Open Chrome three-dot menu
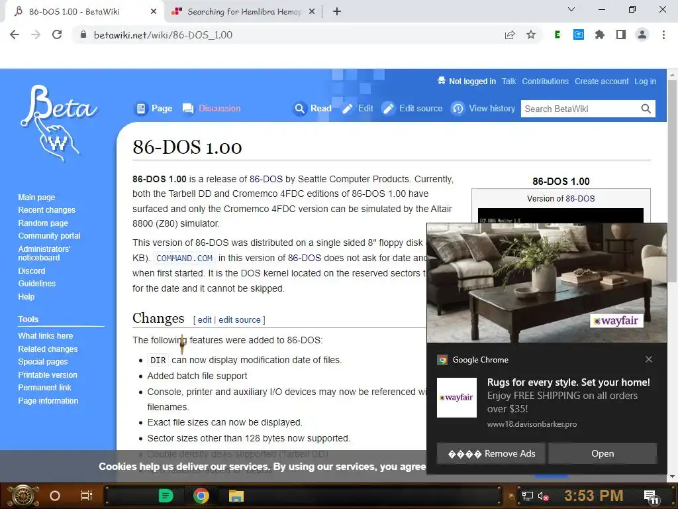The width and height of the screenshot is (678, 509). (x=663, y=34)
